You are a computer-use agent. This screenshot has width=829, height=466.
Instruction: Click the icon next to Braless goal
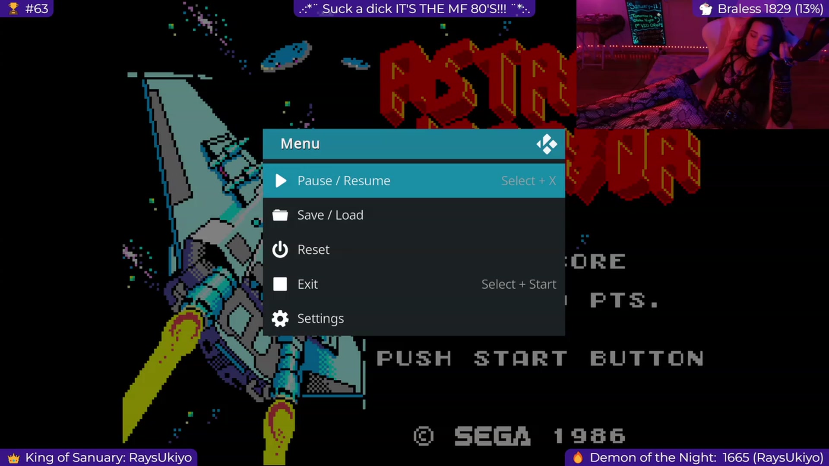(706, 9)
